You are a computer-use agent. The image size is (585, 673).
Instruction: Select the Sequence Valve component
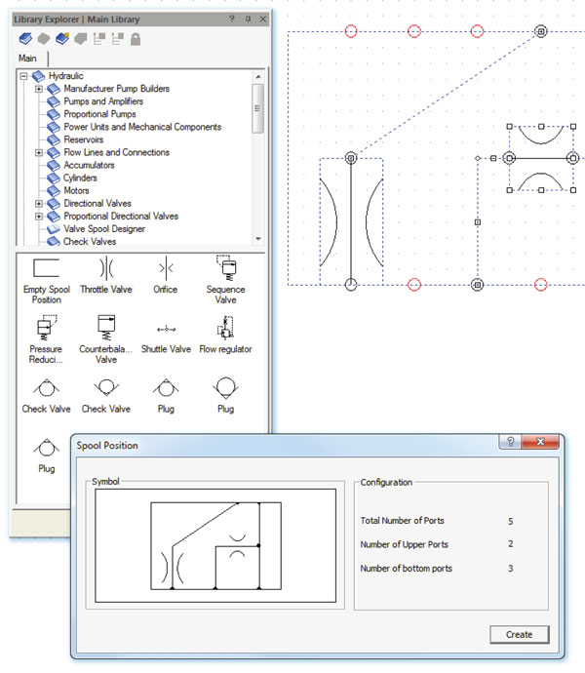tap(226, 280)
